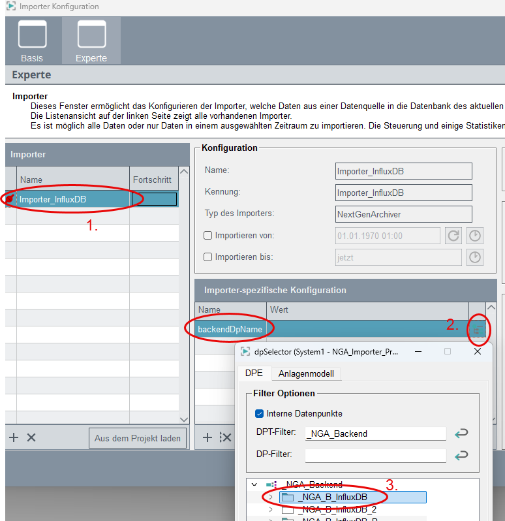Image resolution: width=505 pixels, height=521 pixels.
Task: Open clock picker for Importieren von
Action: pos(475,236)
